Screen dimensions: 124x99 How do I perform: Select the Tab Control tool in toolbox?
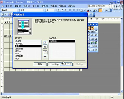click(92, 46)
